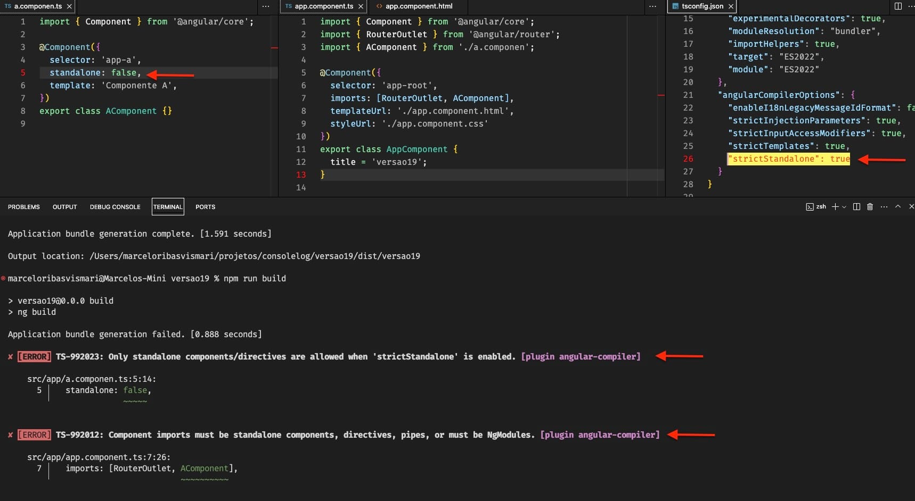Click line number 26 in tsconfig.json gutter
This screenshot has width=915, height=501.
688,159
